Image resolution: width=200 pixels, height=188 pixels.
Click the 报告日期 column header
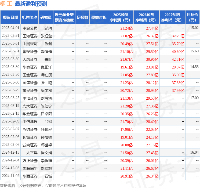point(10,17)
